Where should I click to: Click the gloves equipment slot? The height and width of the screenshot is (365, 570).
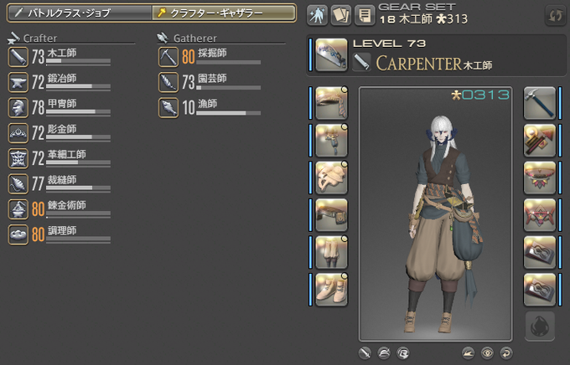[x=331, y=177]
